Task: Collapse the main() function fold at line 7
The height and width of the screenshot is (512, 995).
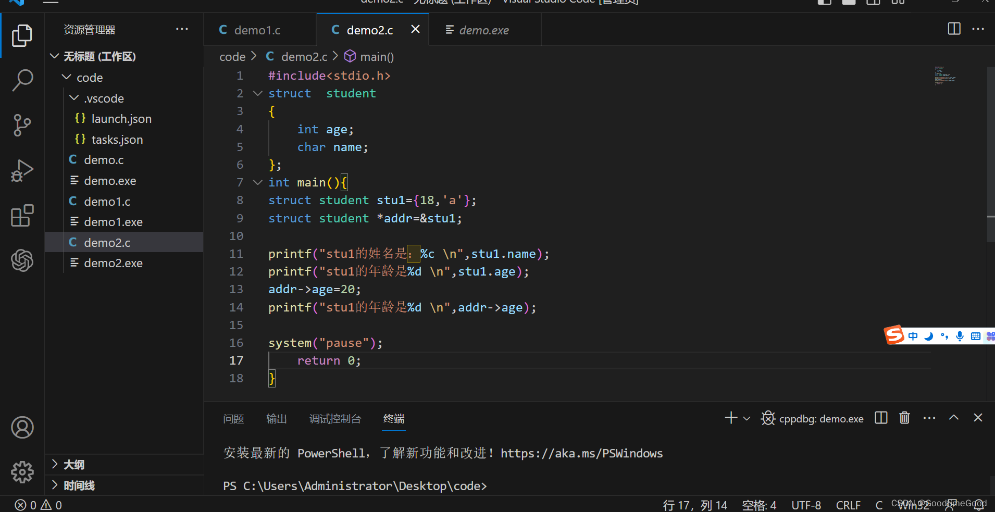Action: pyautogui.click(x=257, y=182)
